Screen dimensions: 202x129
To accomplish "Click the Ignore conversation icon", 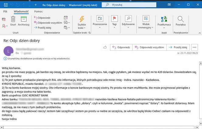I will coord(4,19).
